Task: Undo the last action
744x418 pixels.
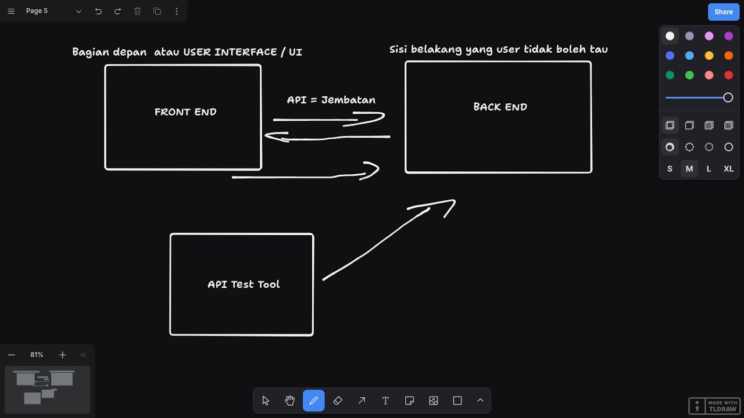Action: [98, 11]
